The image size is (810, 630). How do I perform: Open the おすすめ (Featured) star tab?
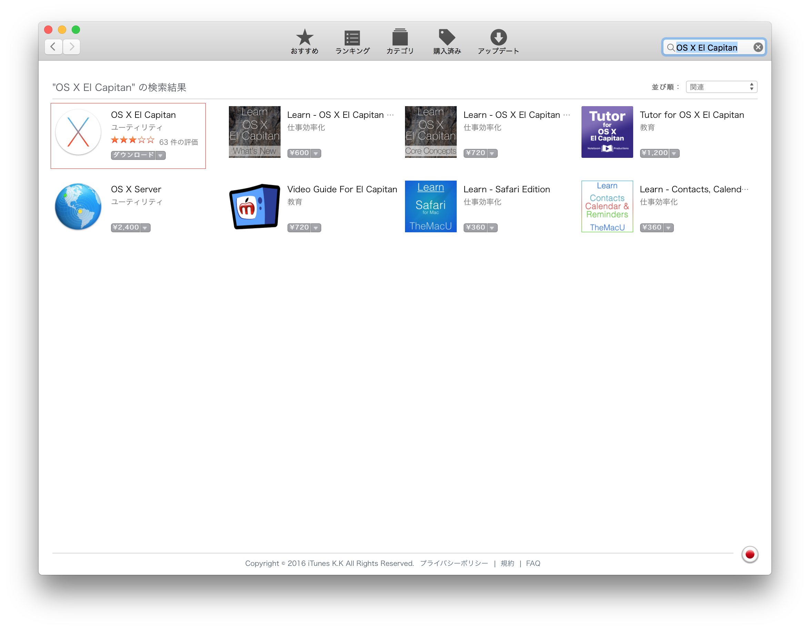(x=304, y=42)
